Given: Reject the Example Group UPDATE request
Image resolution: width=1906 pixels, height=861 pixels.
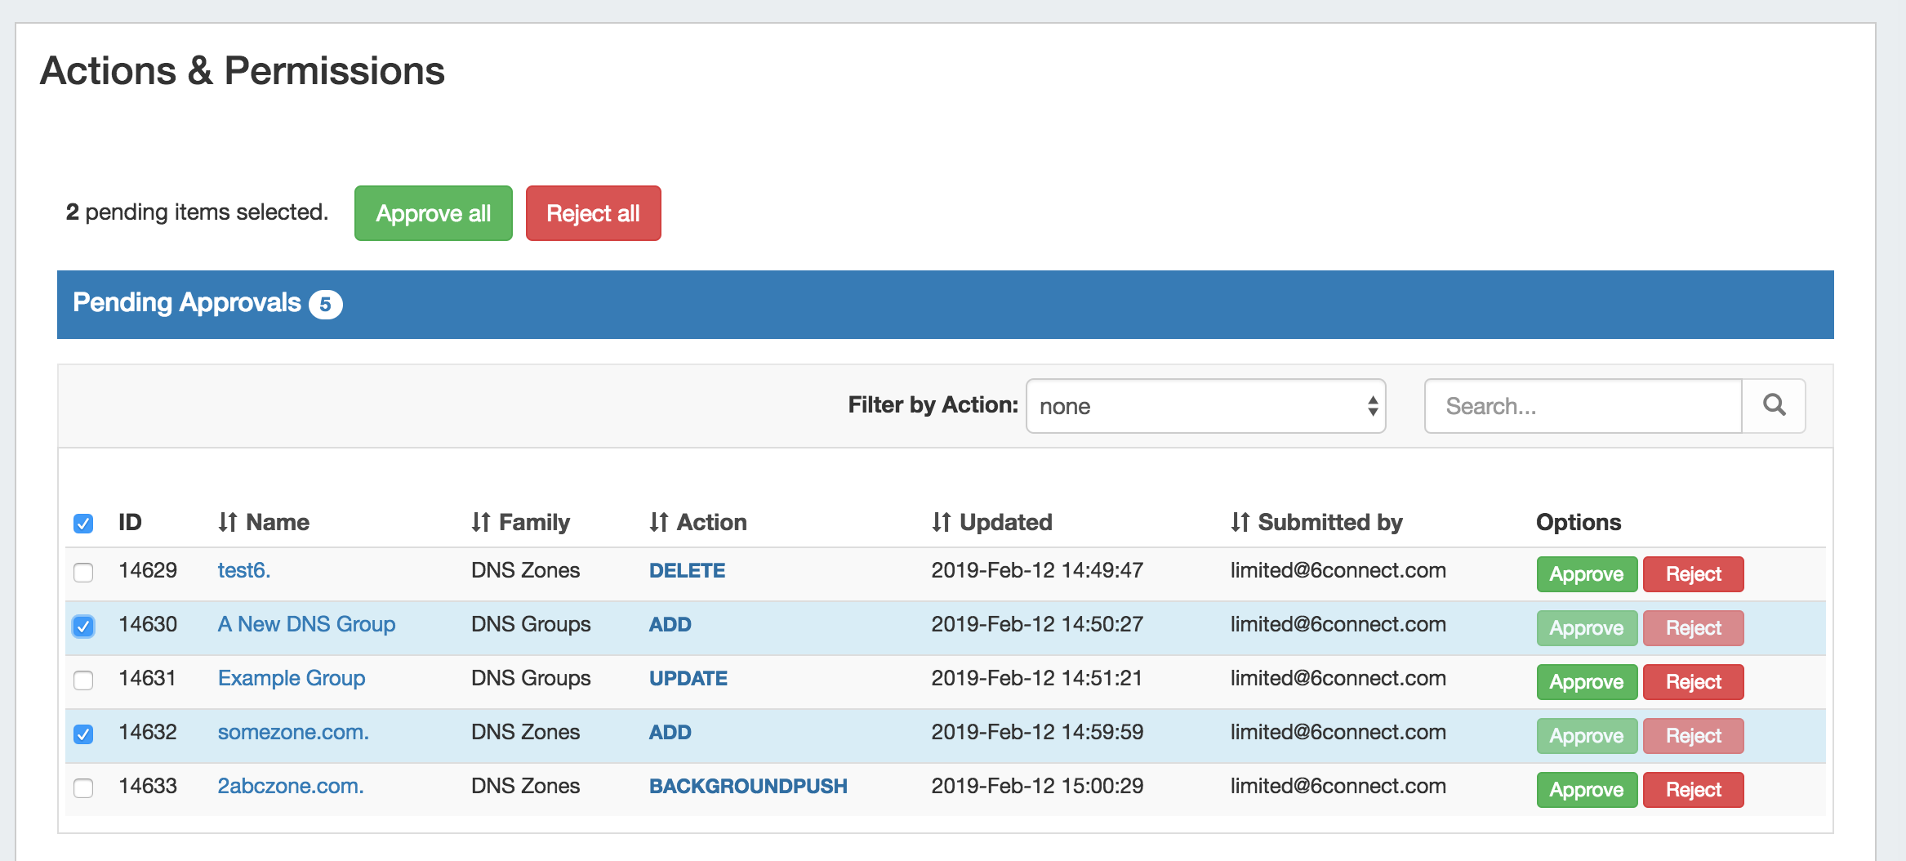Looking at the screenshot, I should point(1693,682).
